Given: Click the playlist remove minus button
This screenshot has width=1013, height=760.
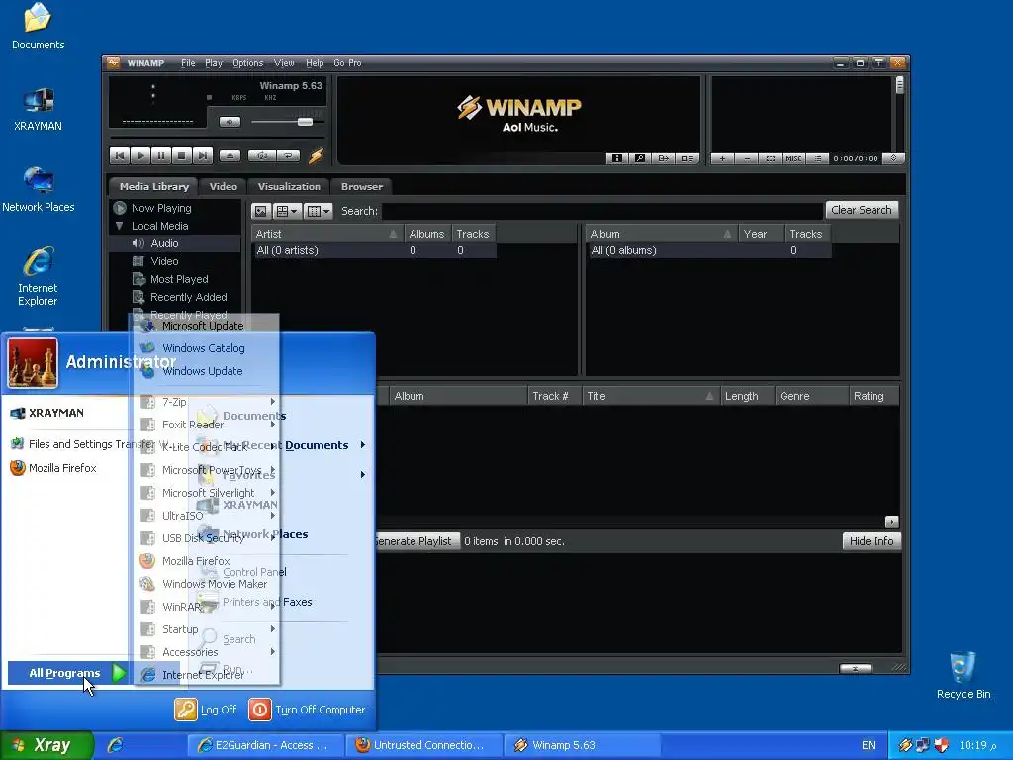Looking at the screenshot, I should click(746, 158).
